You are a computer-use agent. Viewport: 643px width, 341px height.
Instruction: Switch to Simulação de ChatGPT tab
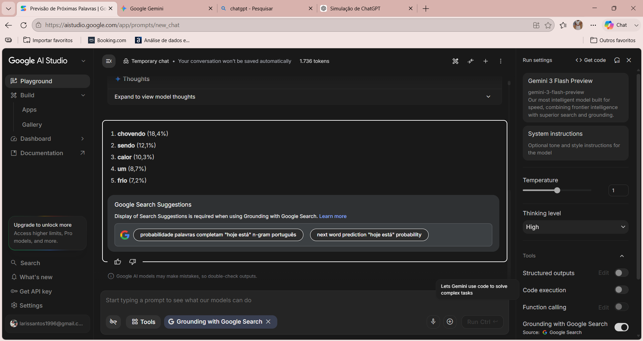tap(367, 9)
